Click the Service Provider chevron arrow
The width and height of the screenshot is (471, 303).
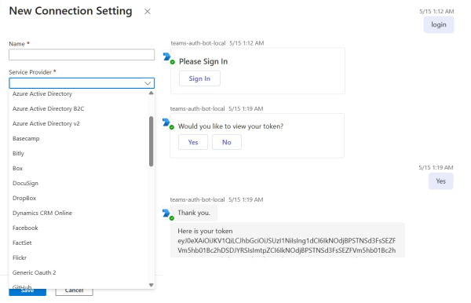[148, 83]
